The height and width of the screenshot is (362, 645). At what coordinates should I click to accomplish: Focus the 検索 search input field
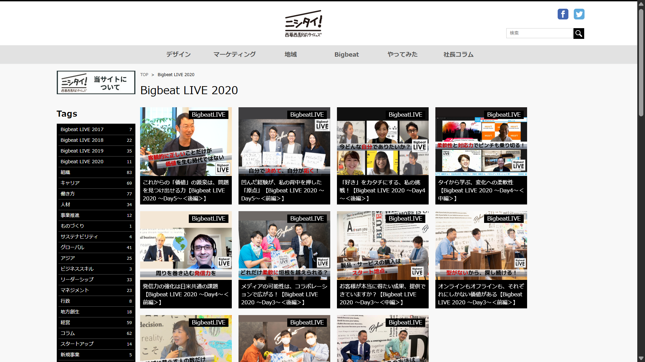[x=539, y=33]
